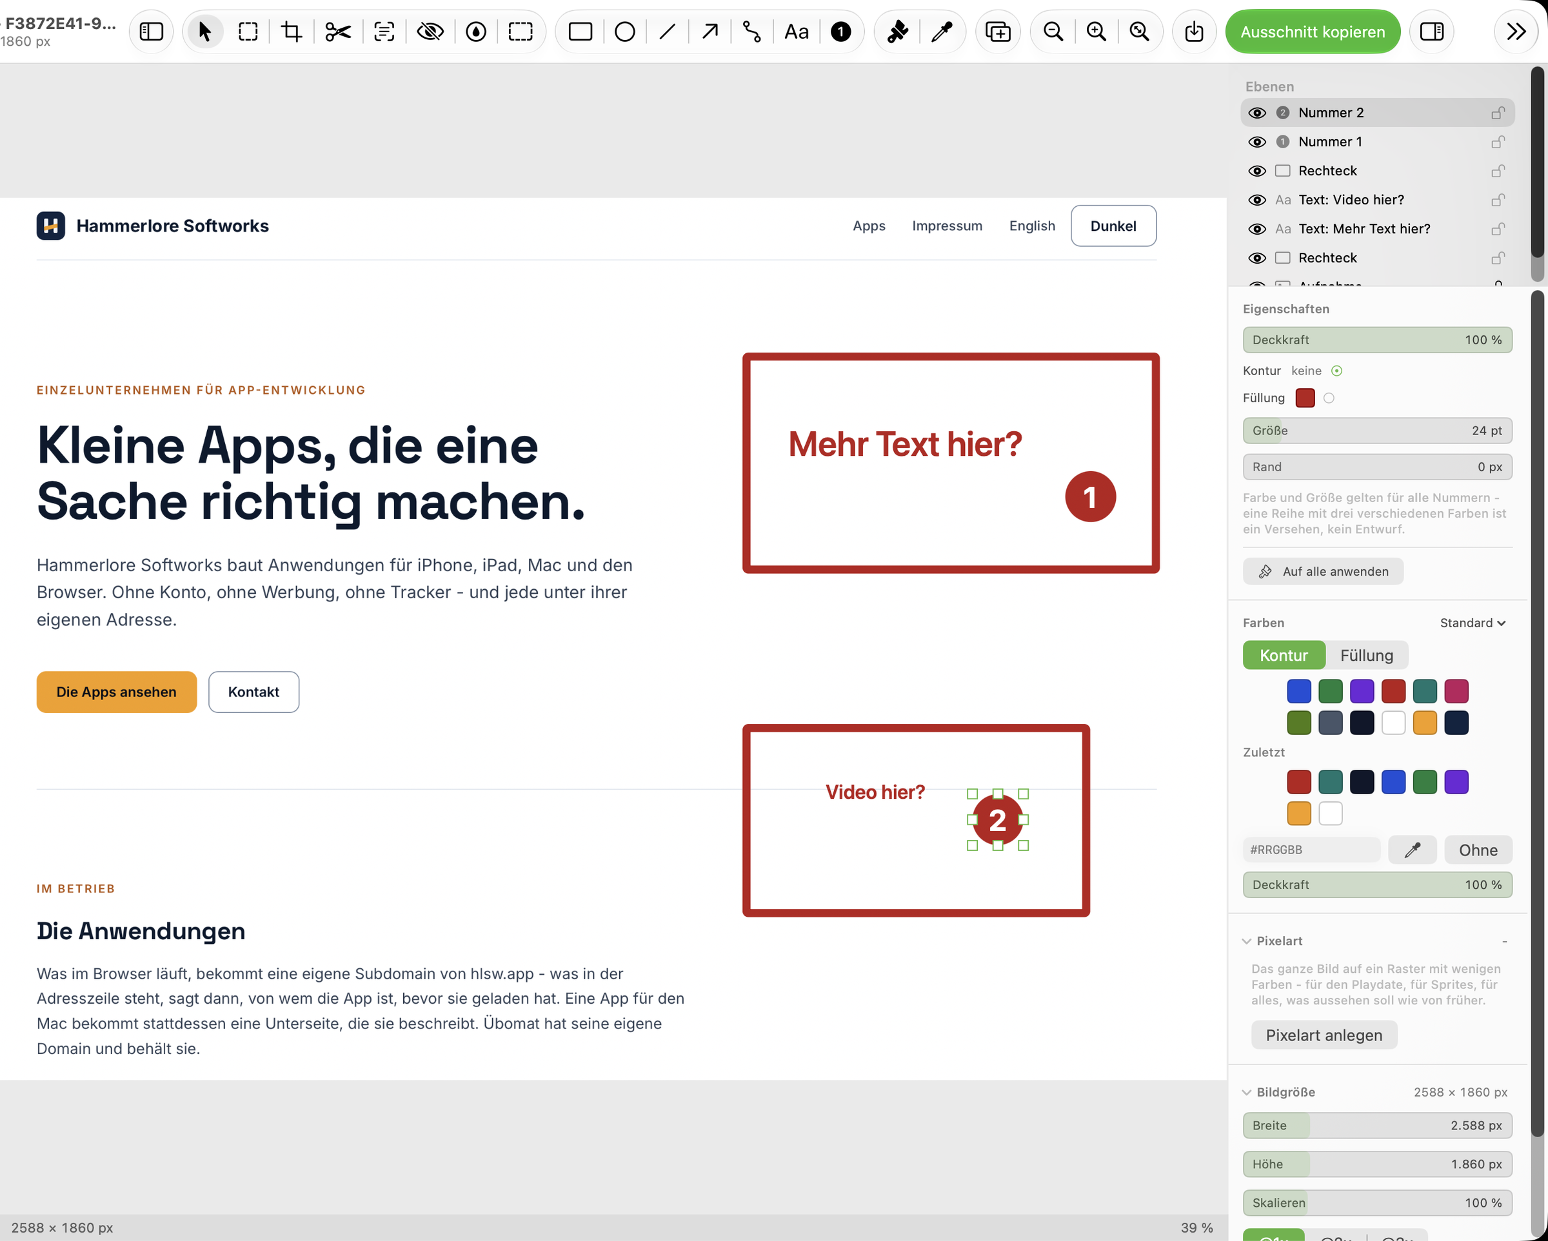Select the ellipse shape tool
Image resolution: width=1548 pixels, height=1241 pixels.
coord(624,32)
